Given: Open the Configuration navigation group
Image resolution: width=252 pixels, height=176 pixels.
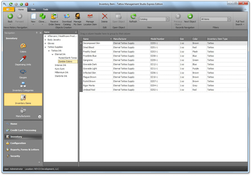Looking at the screenshot, I should [18, 143].
